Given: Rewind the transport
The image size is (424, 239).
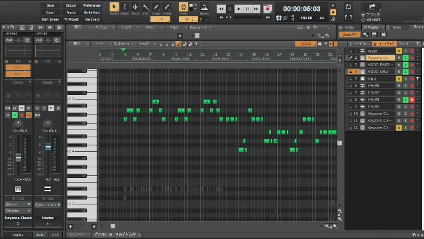Looking at the screenshot, I should tap(221, 9).
